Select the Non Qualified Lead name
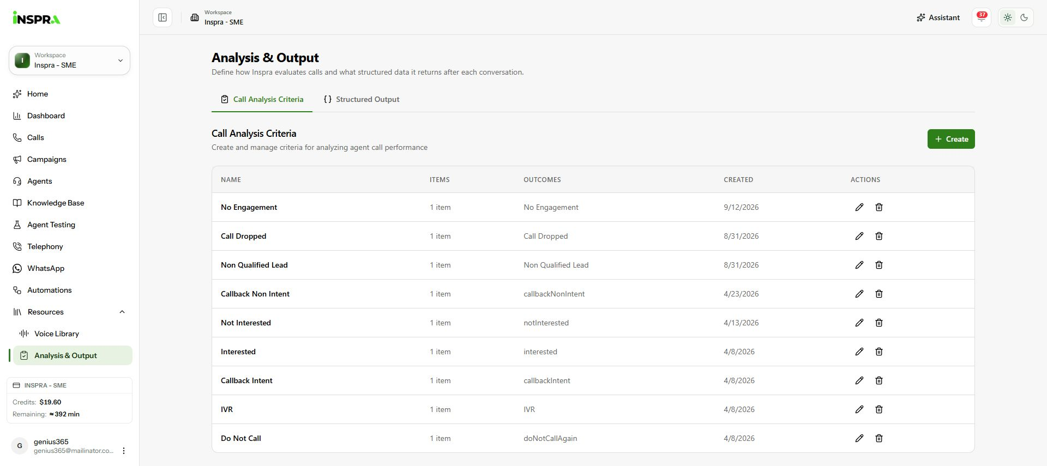The height and width of the screenshot is (466, 1047). 254,265
